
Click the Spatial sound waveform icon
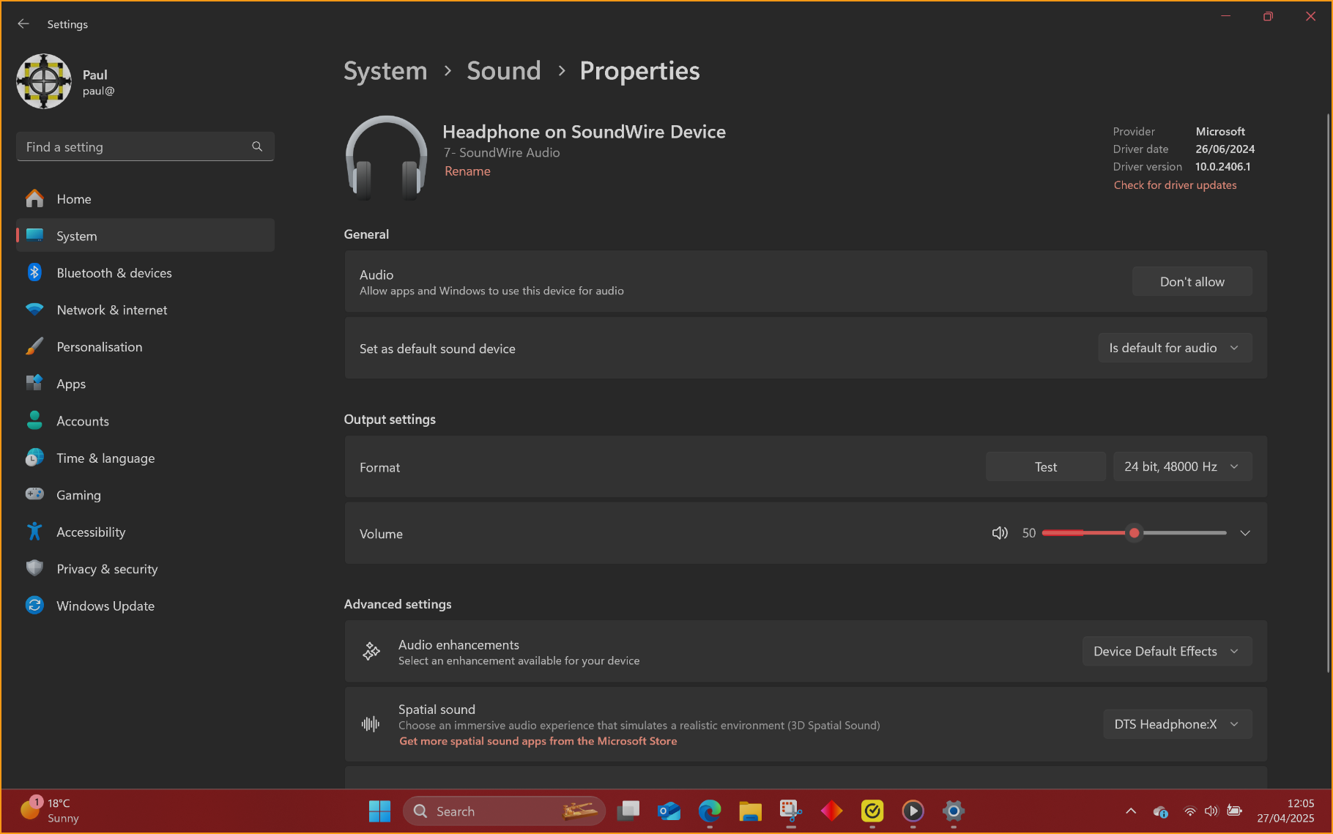(x=371, y=724)
